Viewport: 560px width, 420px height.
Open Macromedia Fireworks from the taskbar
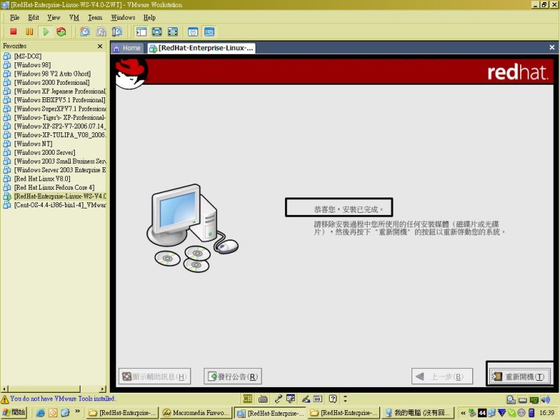tap(196, 412)
